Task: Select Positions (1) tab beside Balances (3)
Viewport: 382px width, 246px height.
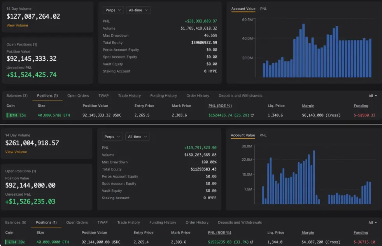Action: pos(47,96)
